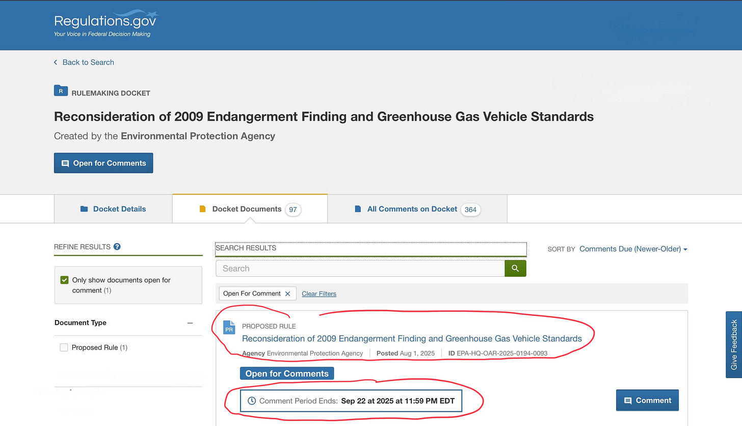Open the All Comments on Docket tab

tap(417, 209)
